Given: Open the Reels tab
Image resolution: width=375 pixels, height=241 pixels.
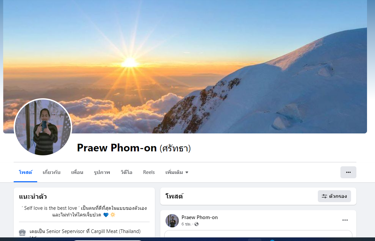Looking at the screenshot, I should tap(149, 172).
